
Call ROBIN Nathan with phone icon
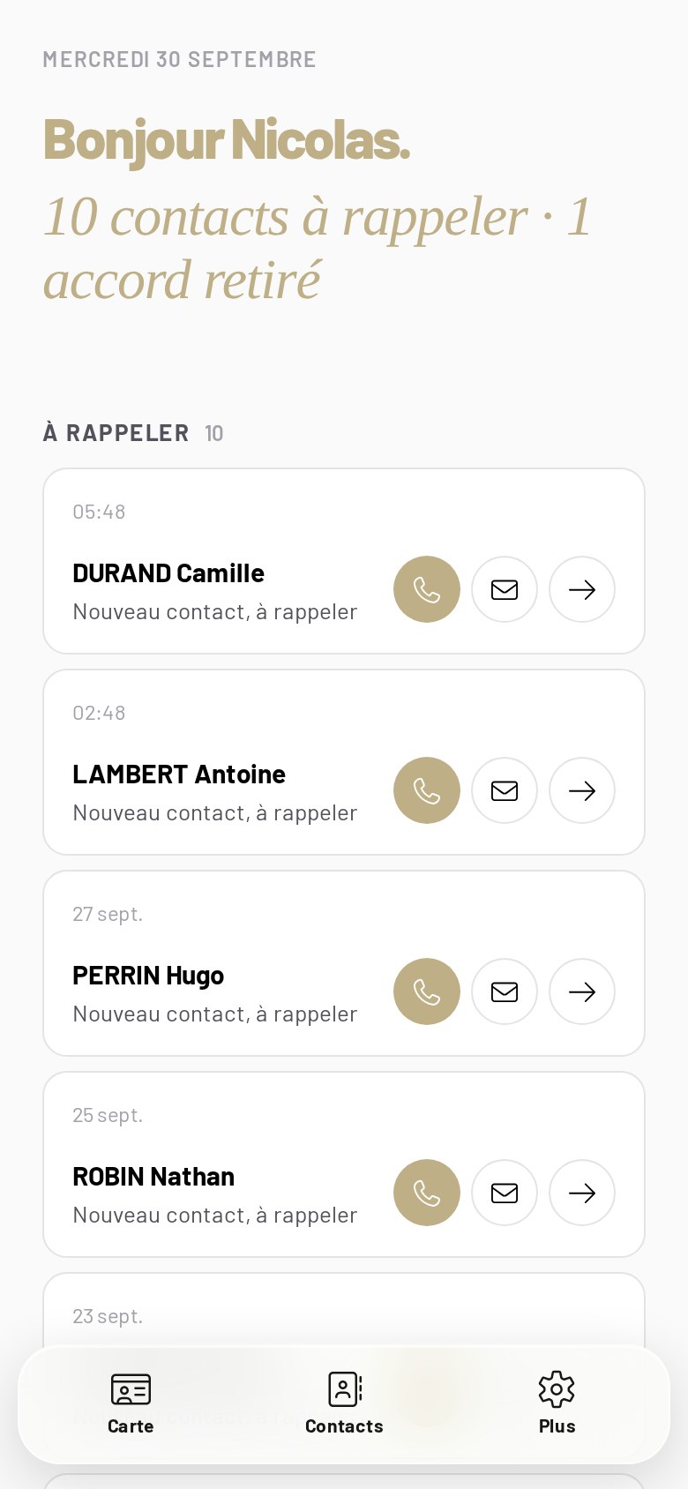[427, 1193]
